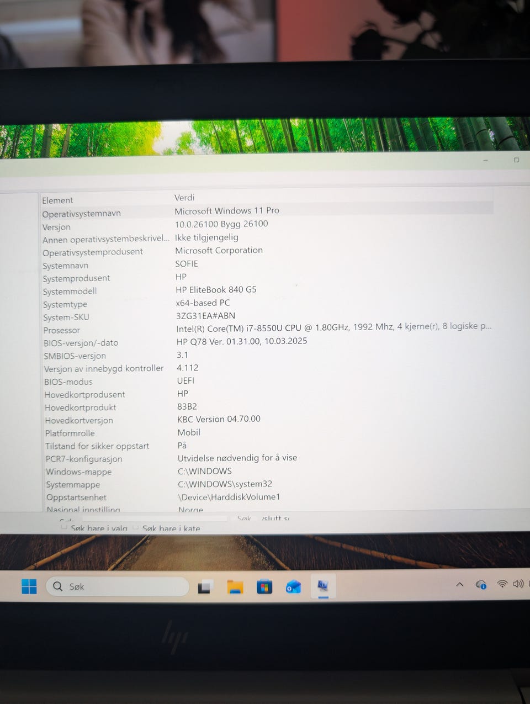The height and width of the screenshot is (704, 530).
Task: Select the Versjon row
Action: click(x=267, y=225)
